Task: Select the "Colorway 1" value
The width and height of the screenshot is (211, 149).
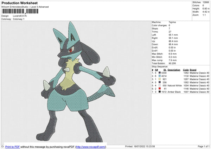Action: point(19,19)
